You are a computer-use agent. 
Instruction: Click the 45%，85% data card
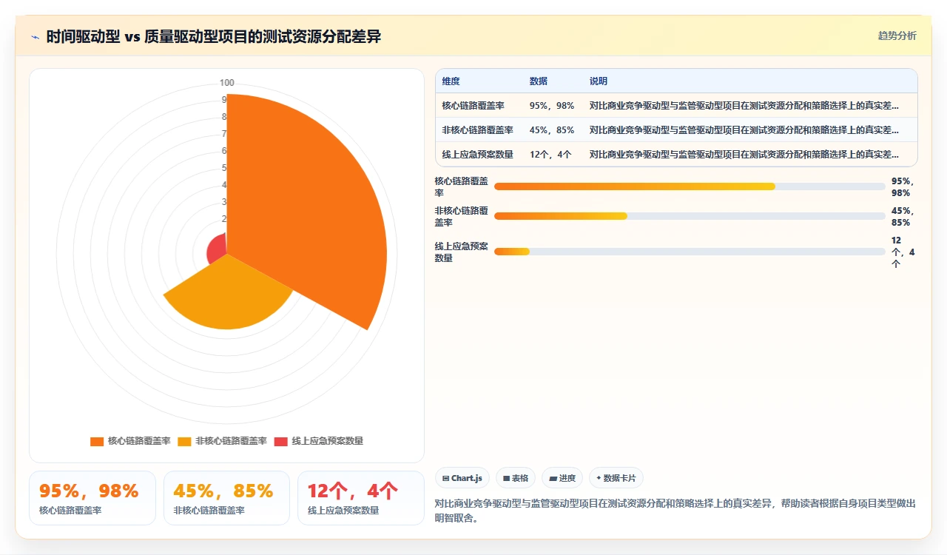(226, 498)
